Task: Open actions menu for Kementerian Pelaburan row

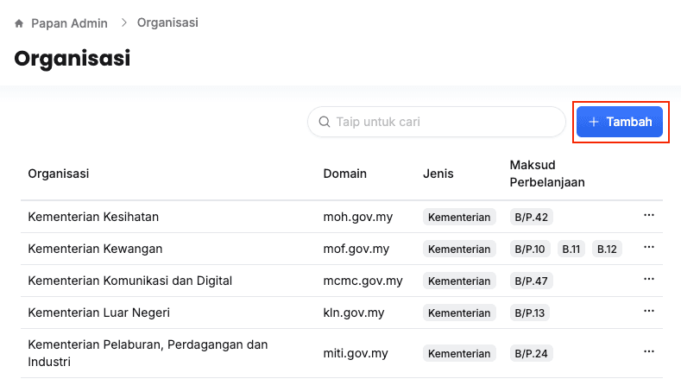Action: tap(649, 352)
